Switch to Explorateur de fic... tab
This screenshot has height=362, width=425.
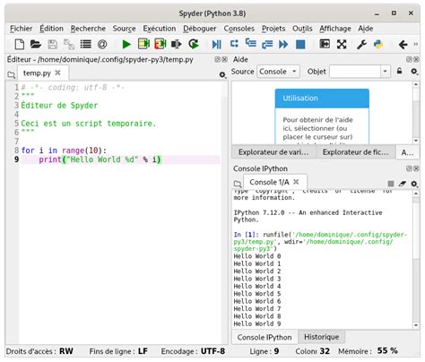click(356, 152)
